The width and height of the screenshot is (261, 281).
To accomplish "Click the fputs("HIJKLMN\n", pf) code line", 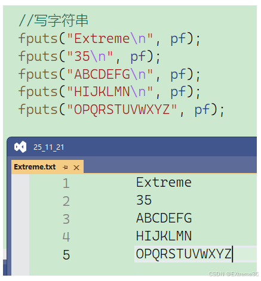I will point(109,92).
